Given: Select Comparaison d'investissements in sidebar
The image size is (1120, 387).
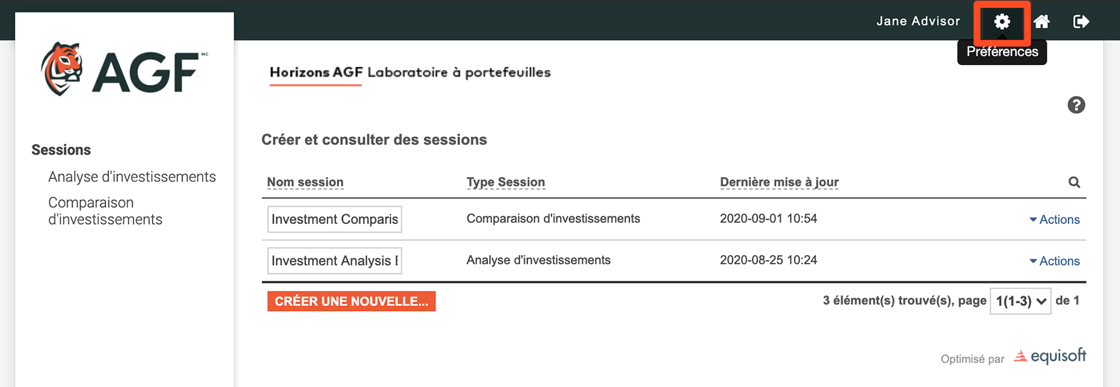Looking at the screenshot, I should tap(105, 211).
